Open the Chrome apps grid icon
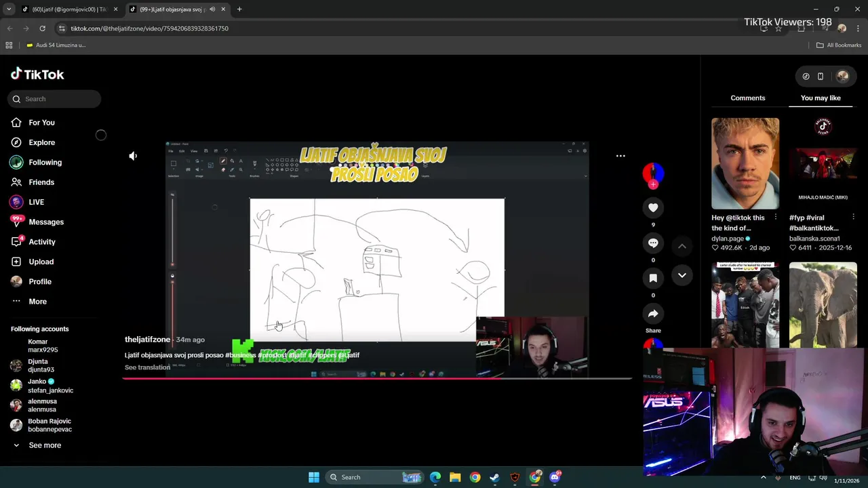 [9, 45]
